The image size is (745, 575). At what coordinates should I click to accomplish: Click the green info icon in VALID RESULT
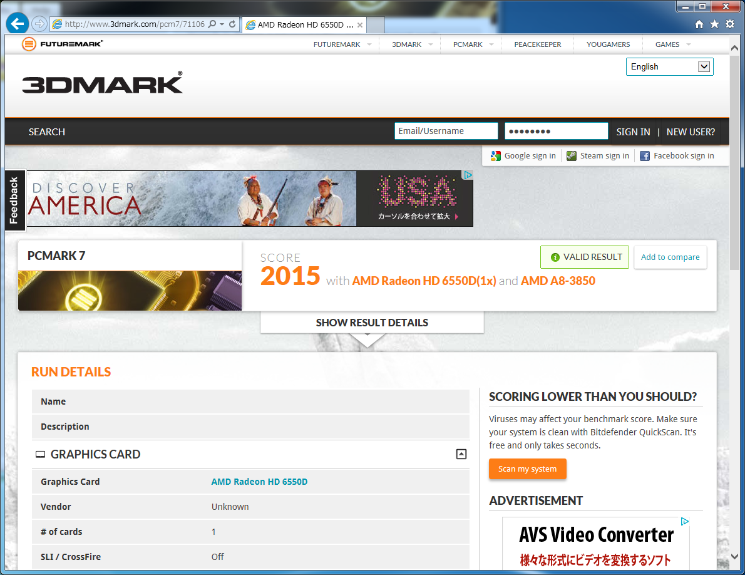pos(555,257)
